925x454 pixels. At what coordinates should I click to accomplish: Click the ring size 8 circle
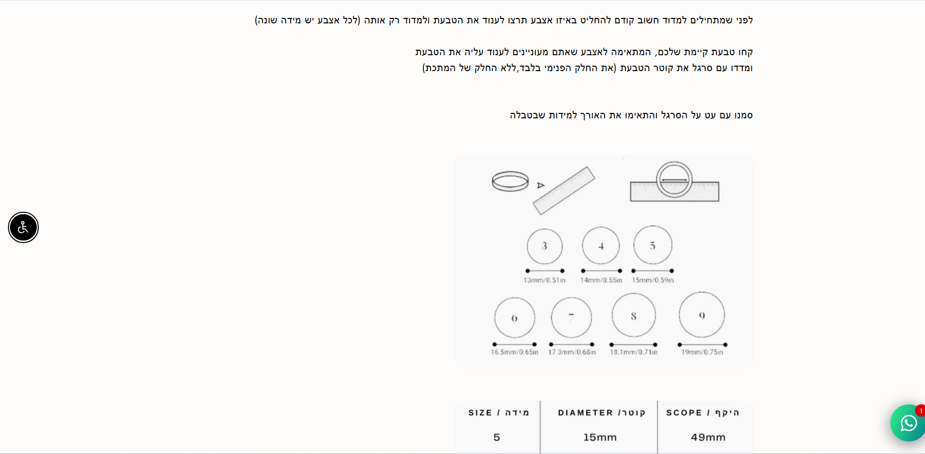(633, 315)
